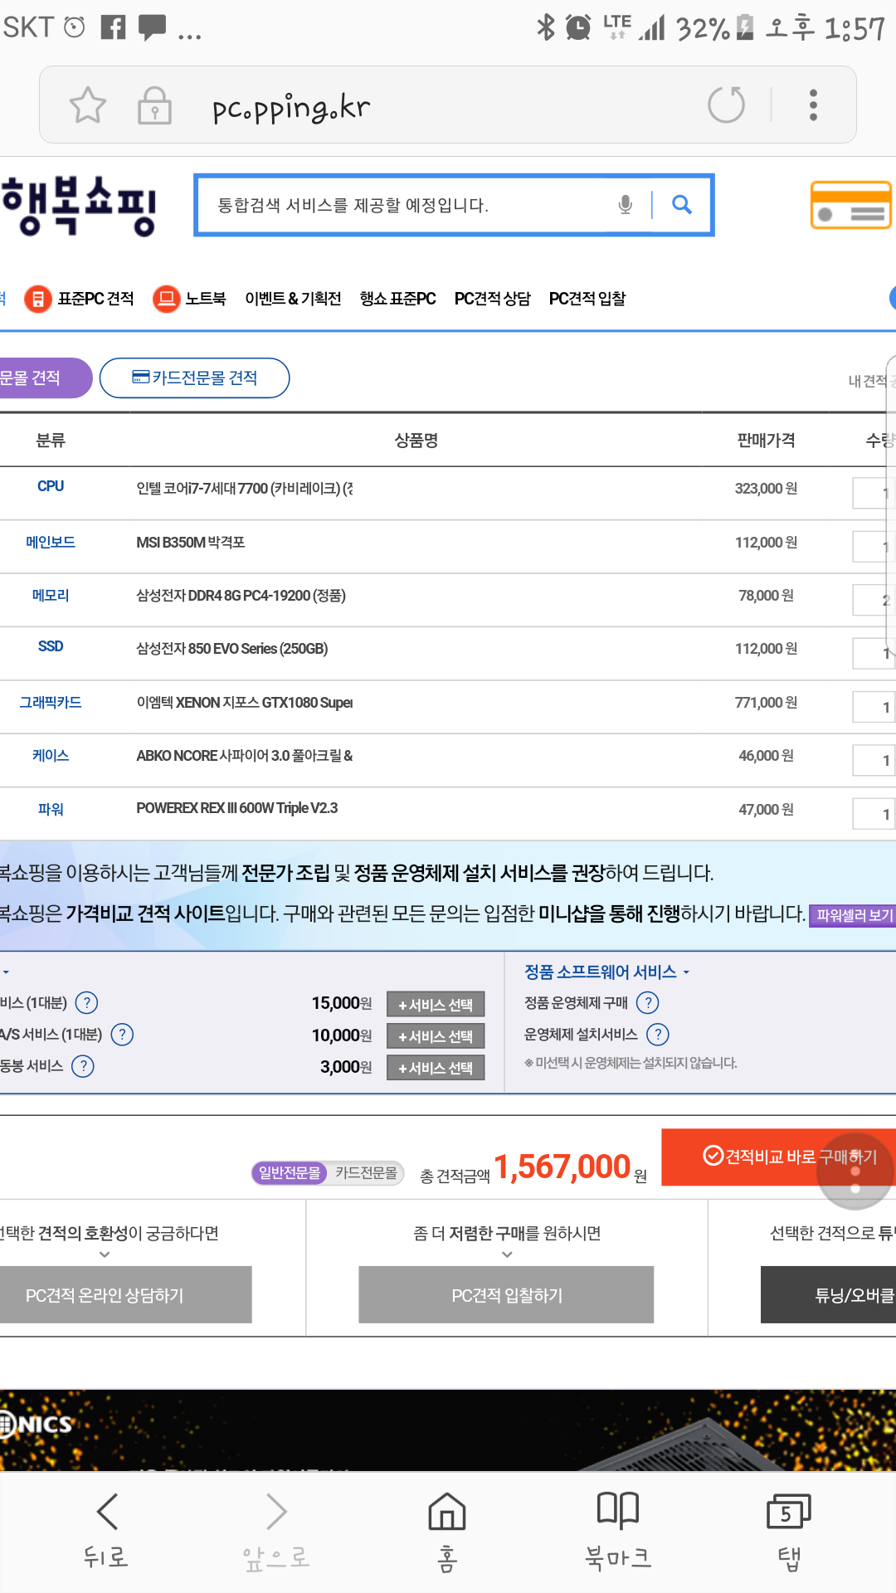
Task: Open help icon for 정품 운영체제 구매
Action: tap(647, 1003)
